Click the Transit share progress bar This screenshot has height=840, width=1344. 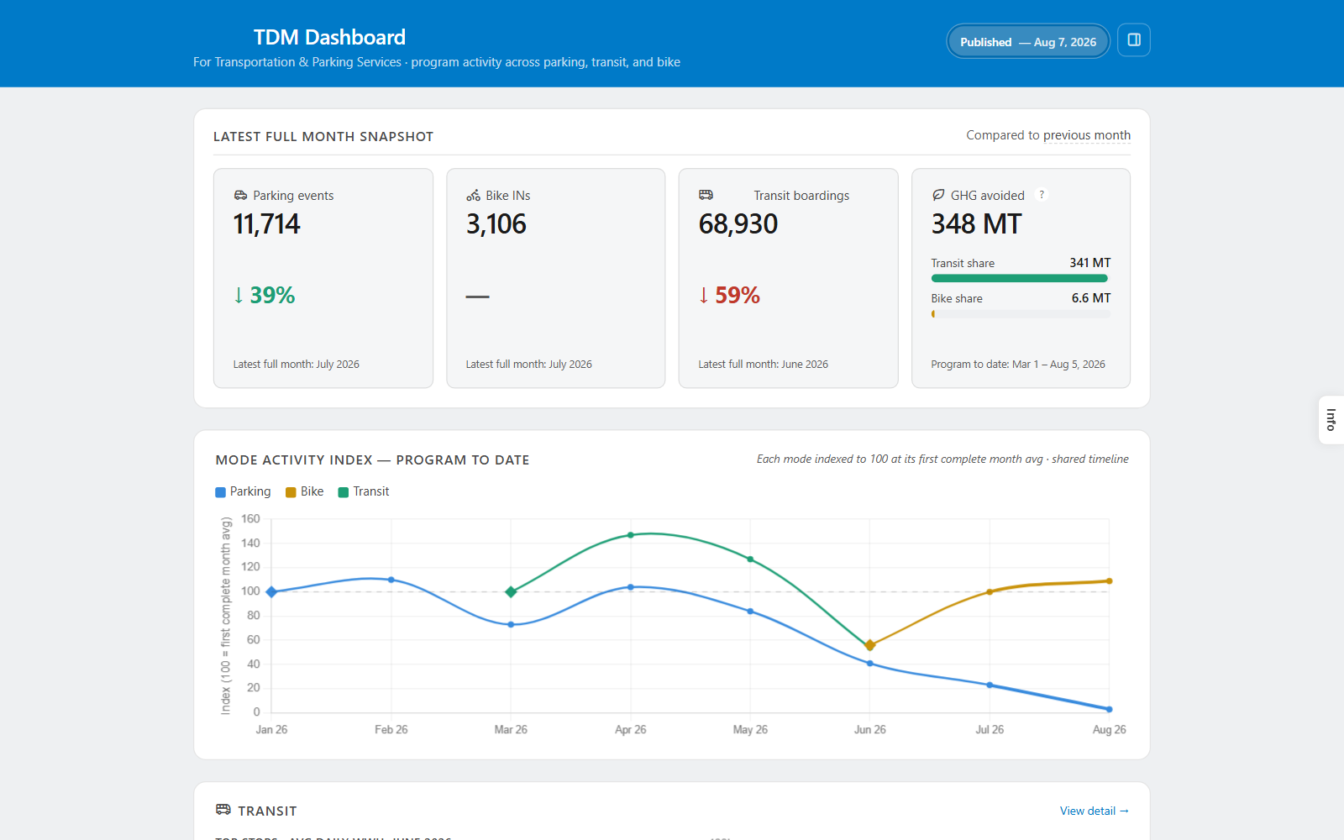click(x=1021, y=278)
